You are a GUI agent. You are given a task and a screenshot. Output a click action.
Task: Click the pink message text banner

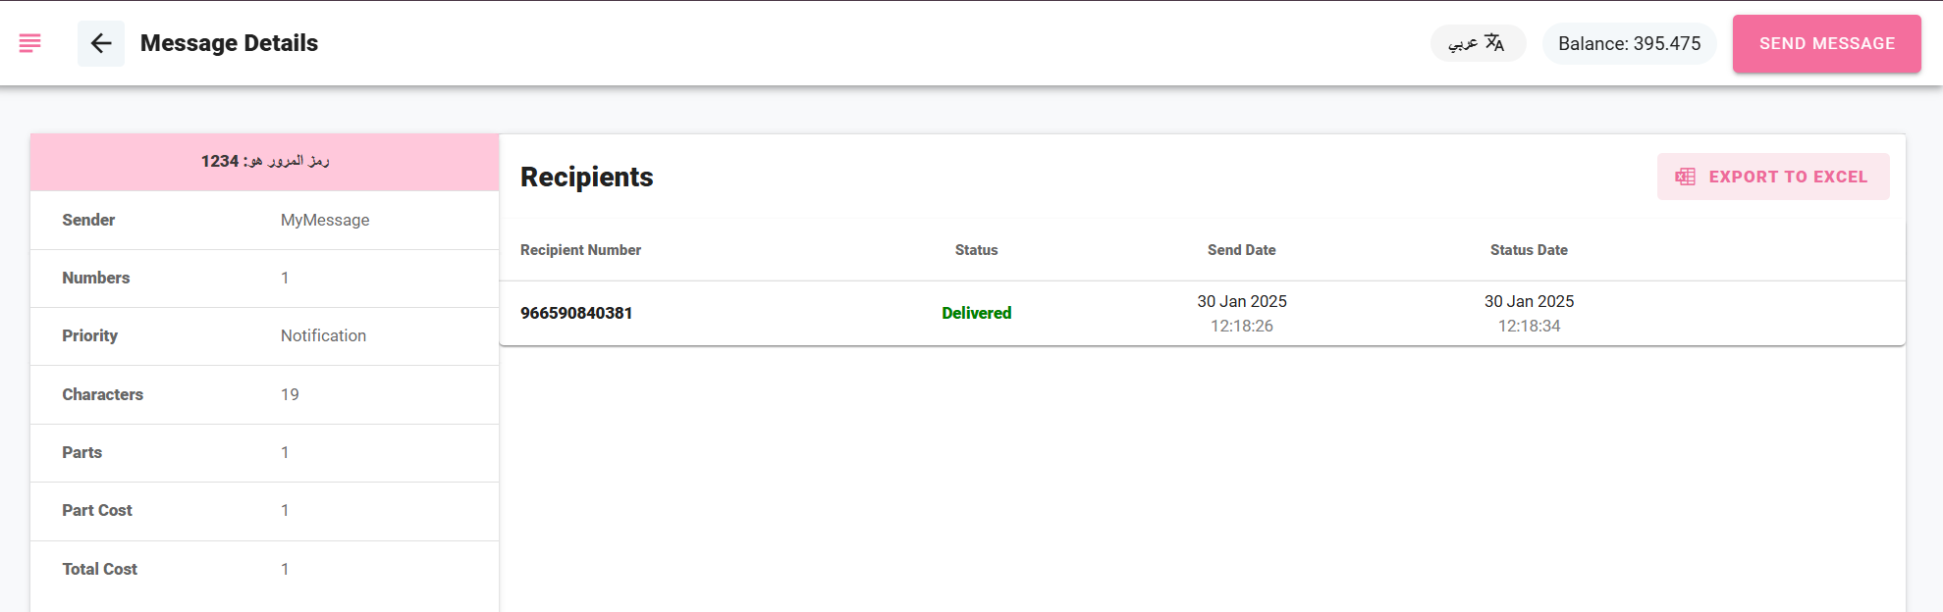tap(265, 162)
